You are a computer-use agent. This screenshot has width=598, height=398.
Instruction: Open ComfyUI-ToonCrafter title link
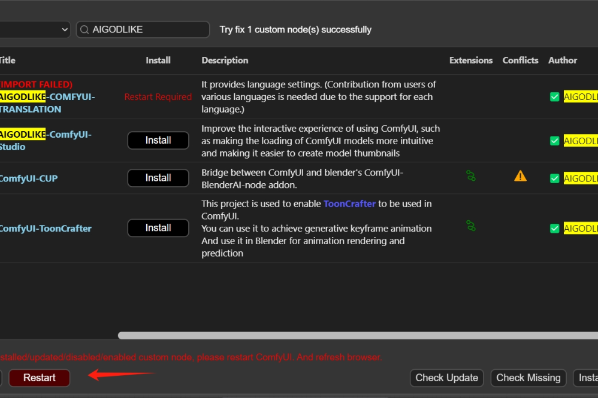coord(46,229)
